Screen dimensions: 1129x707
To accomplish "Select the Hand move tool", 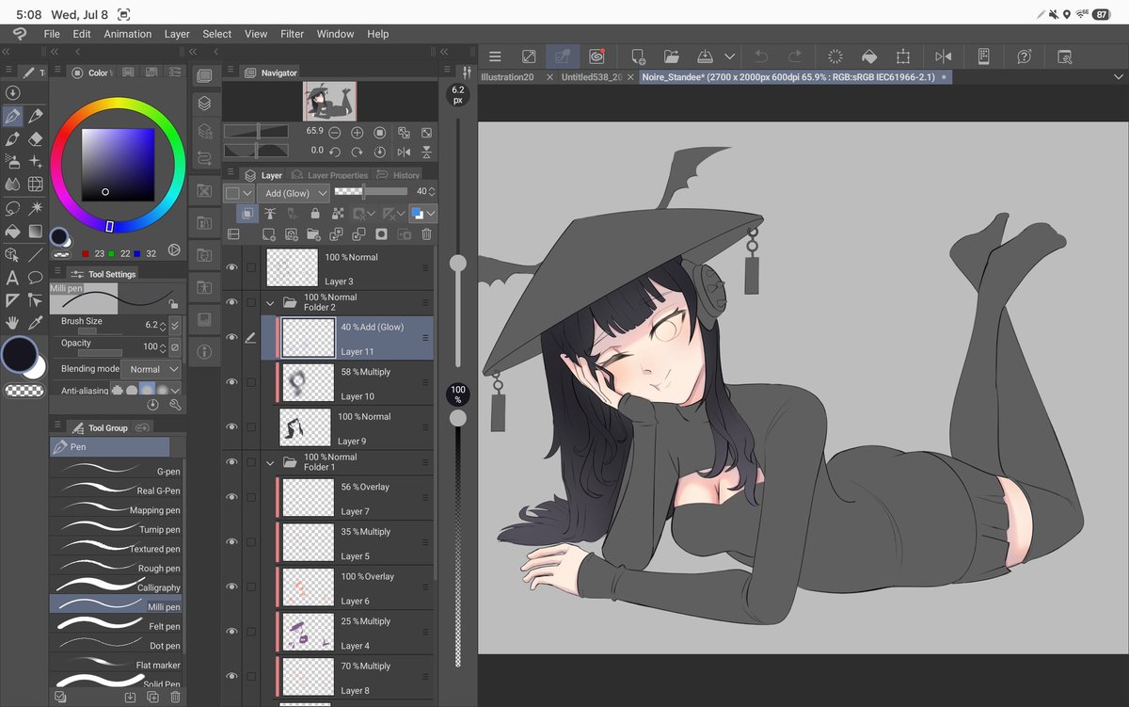I will [12, 322].
